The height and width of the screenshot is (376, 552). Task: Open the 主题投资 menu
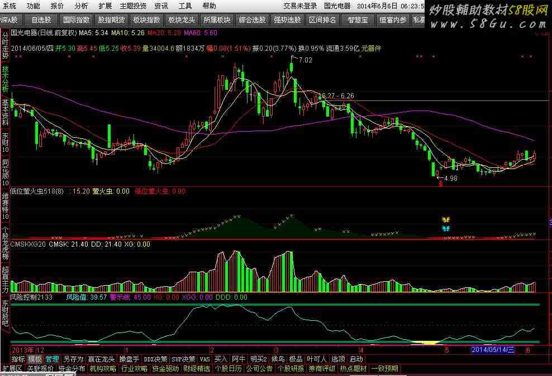tap(133, 6)
